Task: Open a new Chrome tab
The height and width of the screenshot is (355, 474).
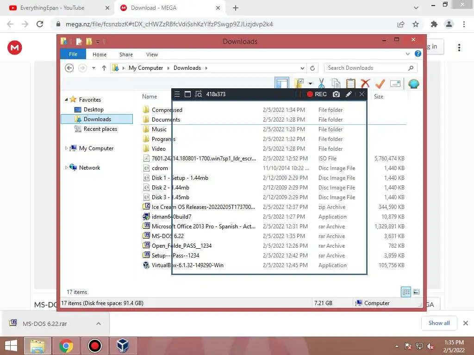Action: click(x=236, y=8)
